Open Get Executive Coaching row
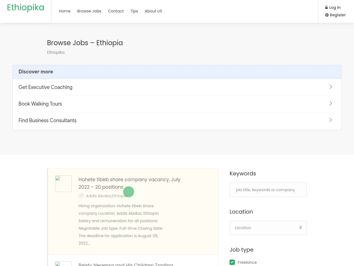 (x=177, y=87)
